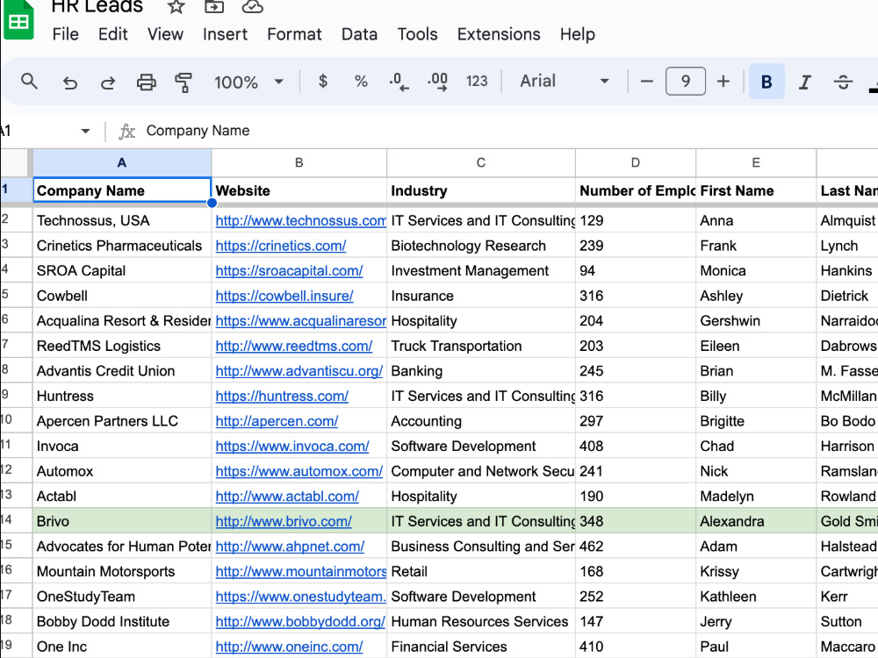Select the Company Name header cell
The image size is (878, 658).
122,190
